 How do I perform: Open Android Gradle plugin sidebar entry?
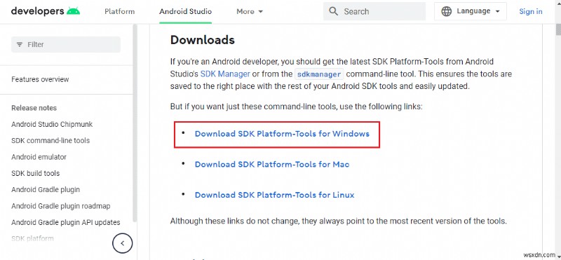pos(46,189)
